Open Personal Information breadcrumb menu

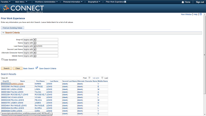(x=73, y=2)
